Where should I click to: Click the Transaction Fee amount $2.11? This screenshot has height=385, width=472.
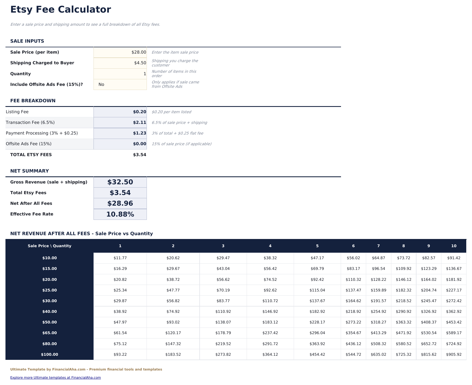[x=120, y=122]
